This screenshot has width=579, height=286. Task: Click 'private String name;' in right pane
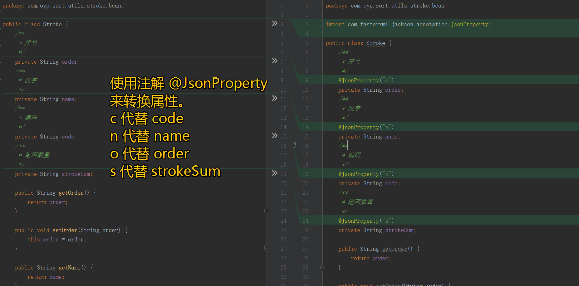369,137
